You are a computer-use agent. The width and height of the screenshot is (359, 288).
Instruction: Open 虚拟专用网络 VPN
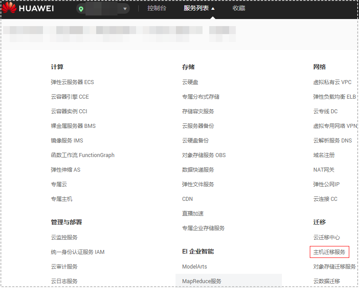coord(335,126)
